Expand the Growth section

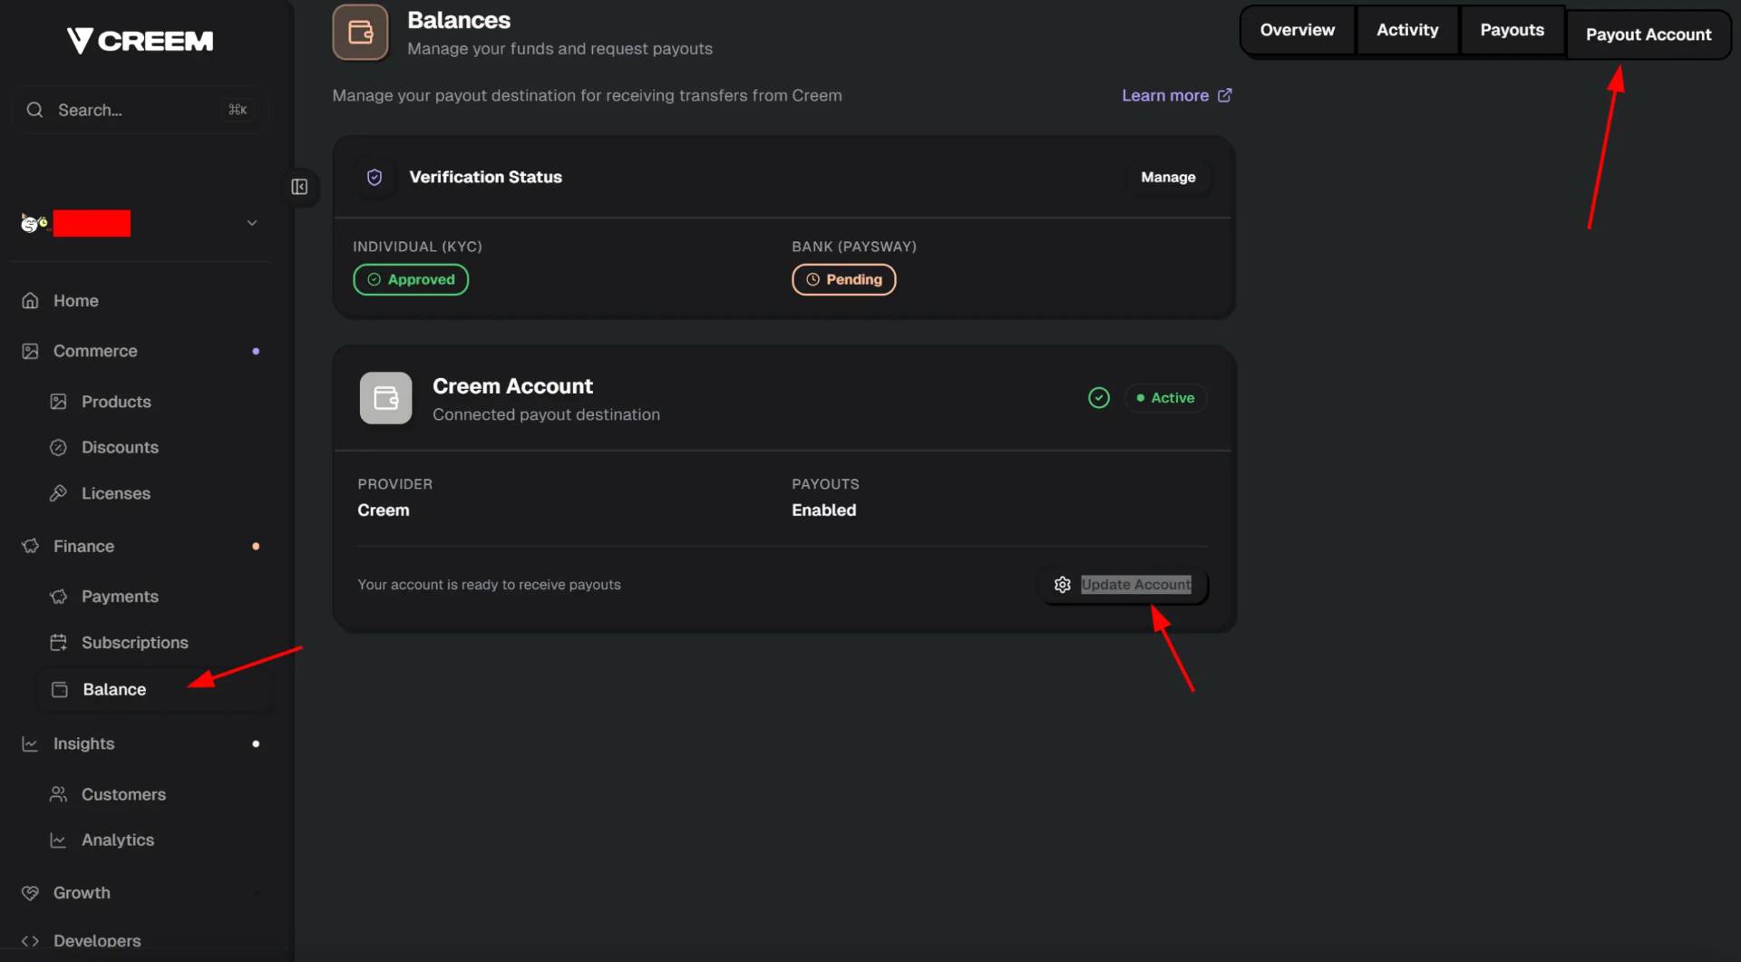coord(82,893)
